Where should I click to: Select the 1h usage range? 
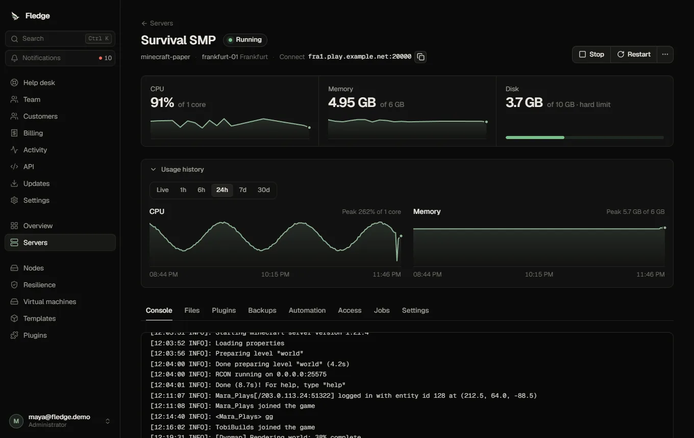pos(183,190)
